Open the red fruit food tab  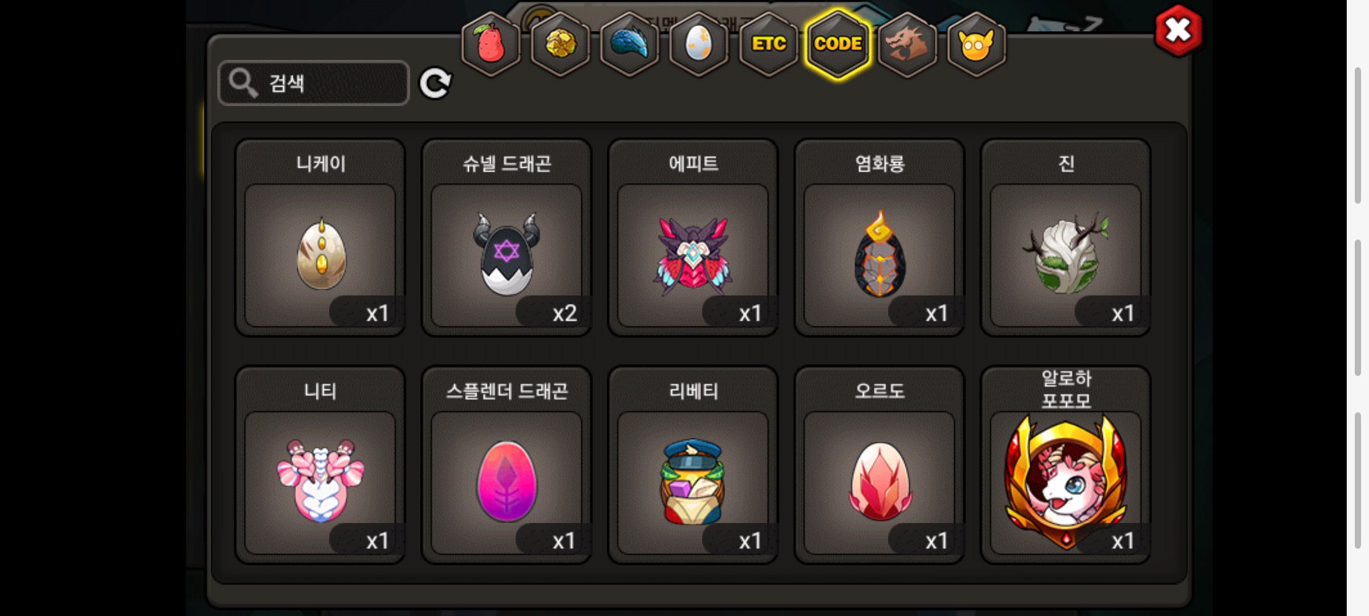tap(491, 44)
